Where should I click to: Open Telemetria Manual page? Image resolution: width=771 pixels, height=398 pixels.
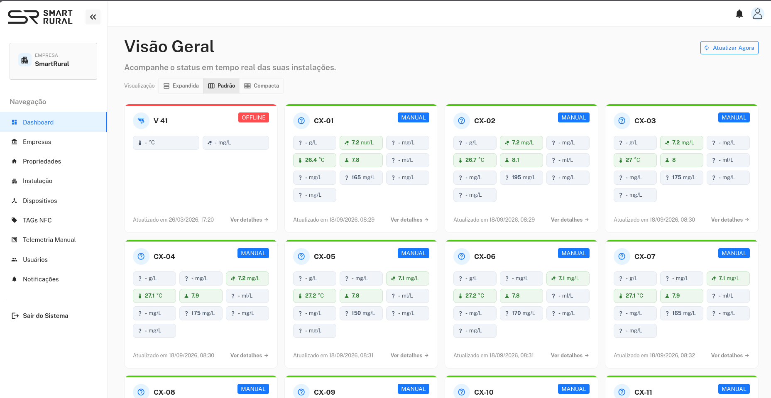(54, 239)
